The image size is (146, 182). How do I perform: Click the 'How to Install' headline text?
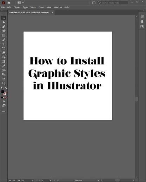pyautogui.click(x=67, y=61)
